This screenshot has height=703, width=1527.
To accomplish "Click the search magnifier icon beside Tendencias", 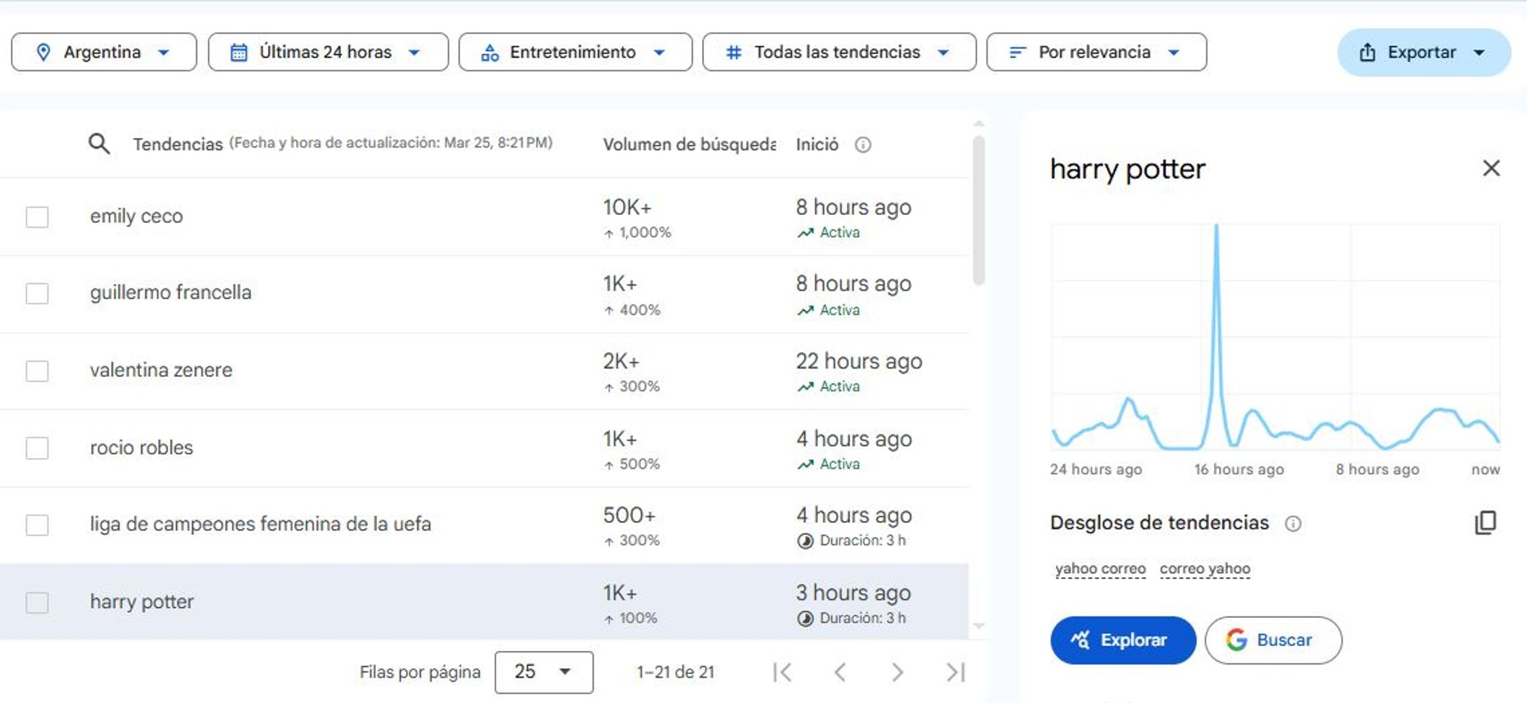I will click(x=99, y=144).
